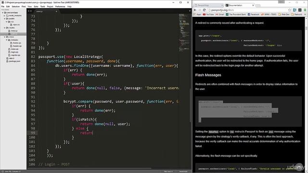Click the Chrome address bar URL
Screen dimensions: 308x173
222,10
